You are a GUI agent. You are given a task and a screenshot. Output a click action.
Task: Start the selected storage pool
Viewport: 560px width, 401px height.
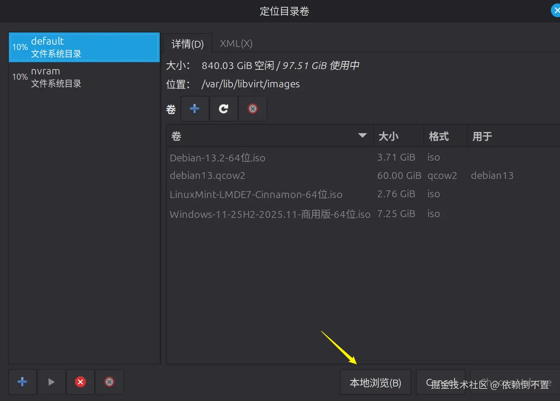click(51, 382)
